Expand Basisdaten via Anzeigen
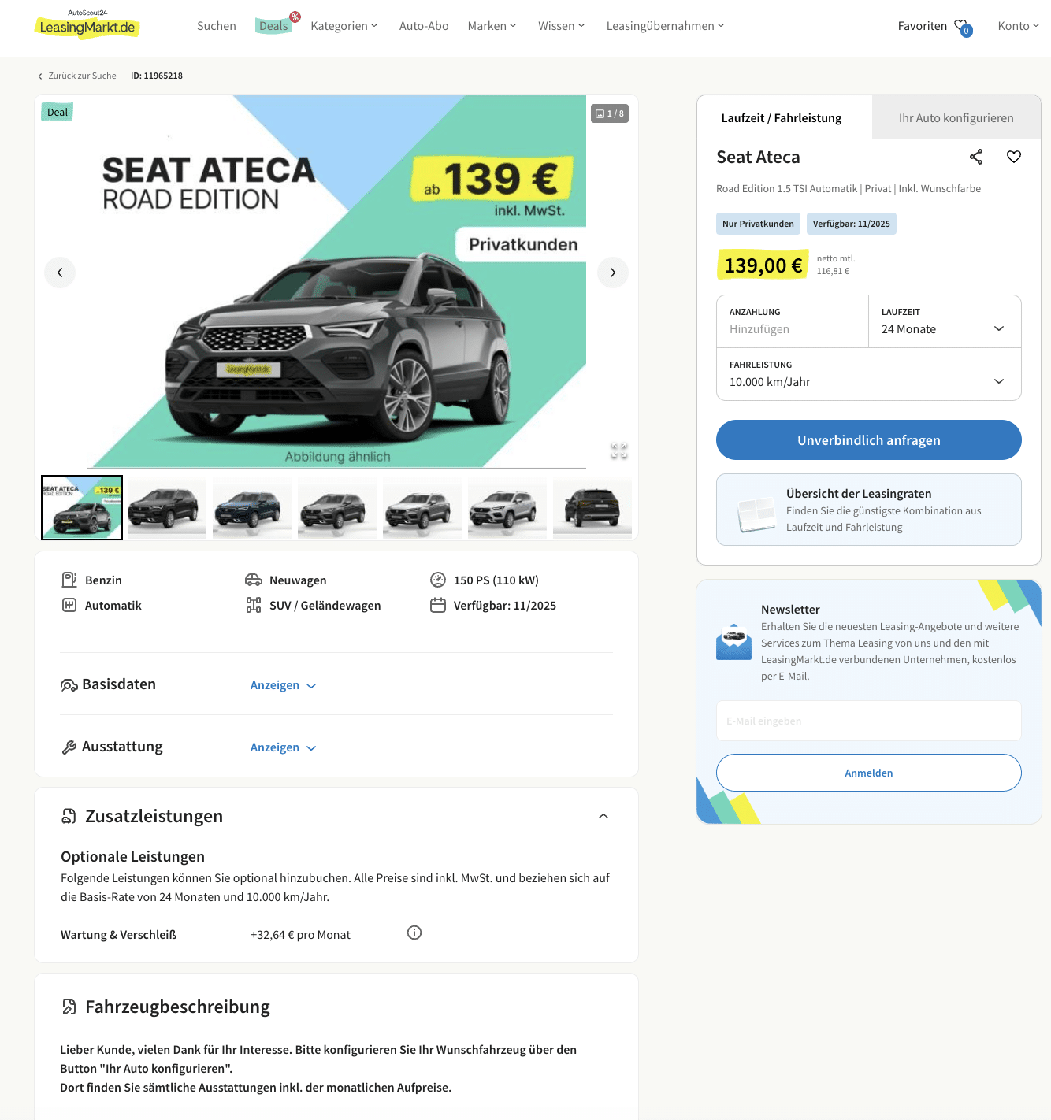 (283, 685)
